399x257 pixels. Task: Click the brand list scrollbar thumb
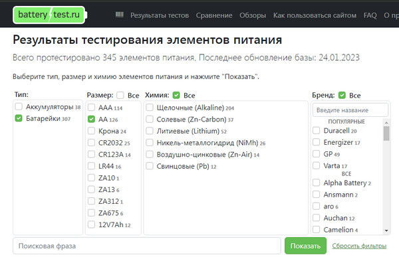(386, 133)
